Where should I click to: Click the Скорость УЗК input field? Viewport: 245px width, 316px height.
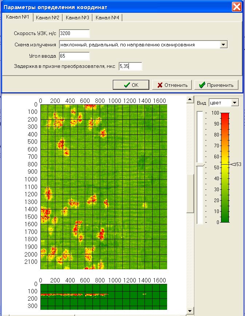(74, 33)
